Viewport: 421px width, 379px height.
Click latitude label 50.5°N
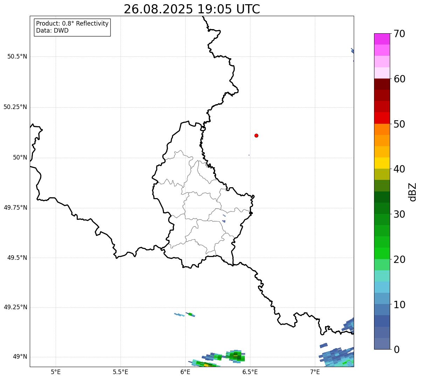(x=17, y=56)
